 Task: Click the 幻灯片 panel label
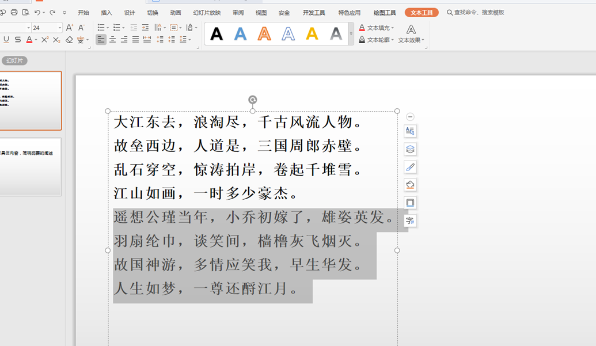click(x=14, y=60)
